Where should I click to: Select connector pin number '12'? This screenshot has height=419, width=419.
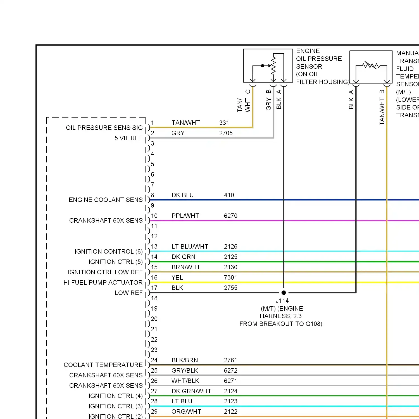click(154, 236)
